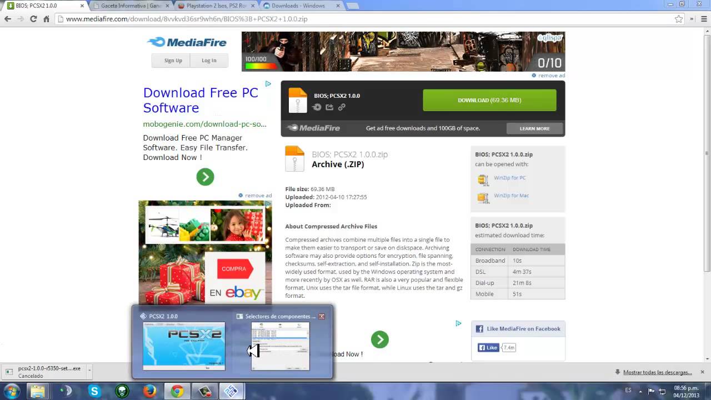Open a new browser tab with the new-tab button
This screenshot has width=711, height=400.
point(352,6)
